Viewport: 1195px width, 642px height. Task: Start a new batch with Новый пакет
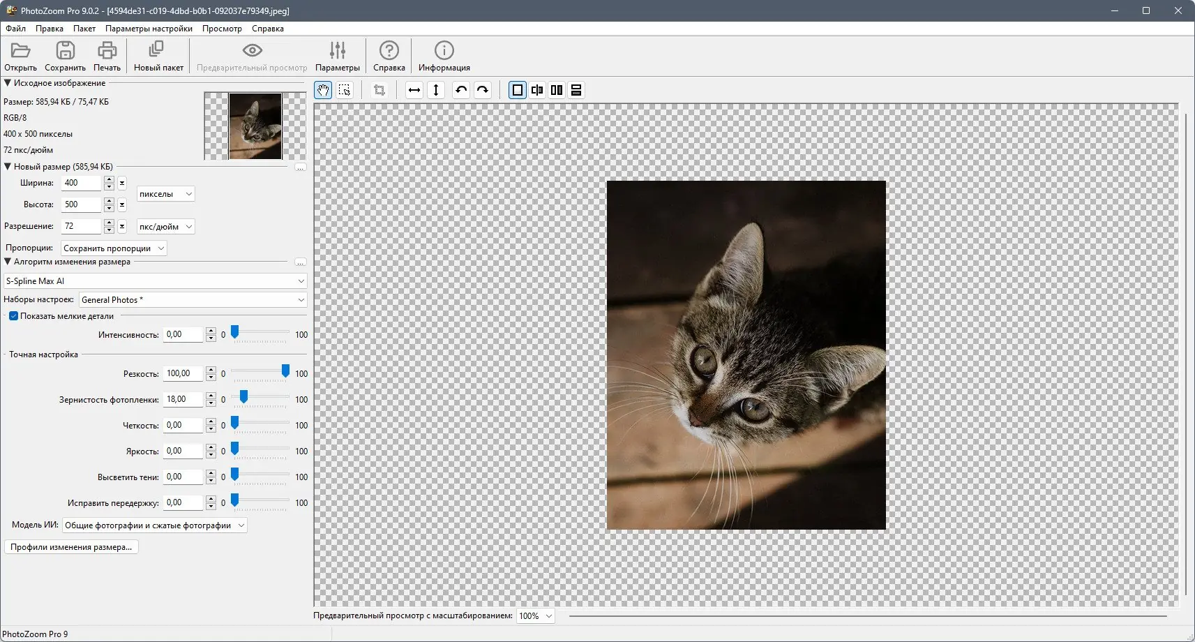coord(158,56)
